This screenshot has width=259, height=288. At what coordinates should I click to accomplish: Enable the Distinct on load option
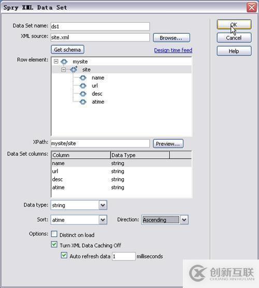(x=54, y=234)
